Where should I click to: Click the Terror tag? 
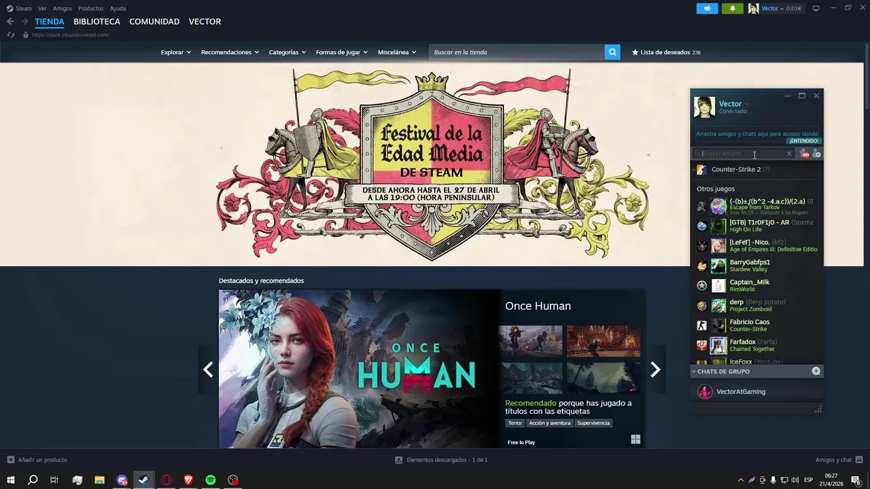(x=515, y=423)
